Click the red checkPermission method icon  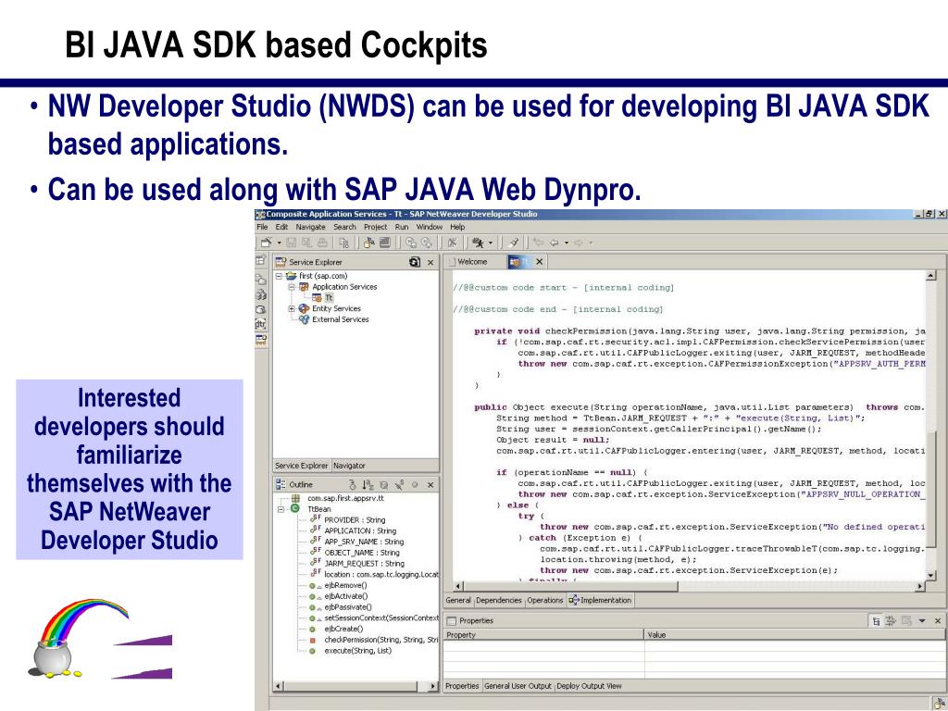pos(312,641)
